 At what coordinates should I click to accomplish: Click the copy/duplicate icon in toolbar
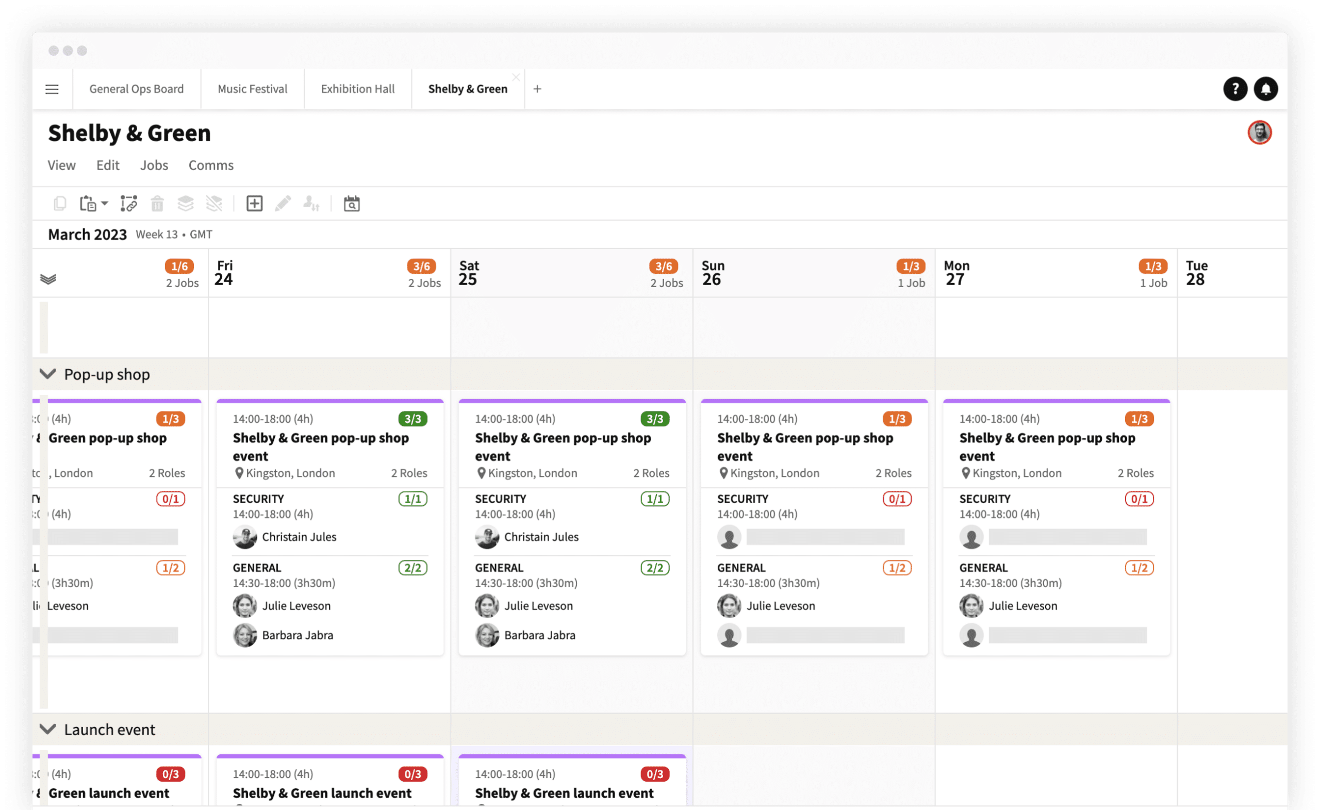58,203
